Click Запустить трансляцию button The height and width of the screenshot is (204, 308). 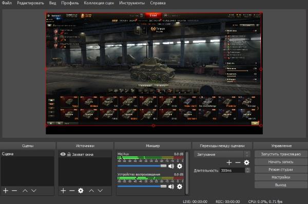[281, 154]
